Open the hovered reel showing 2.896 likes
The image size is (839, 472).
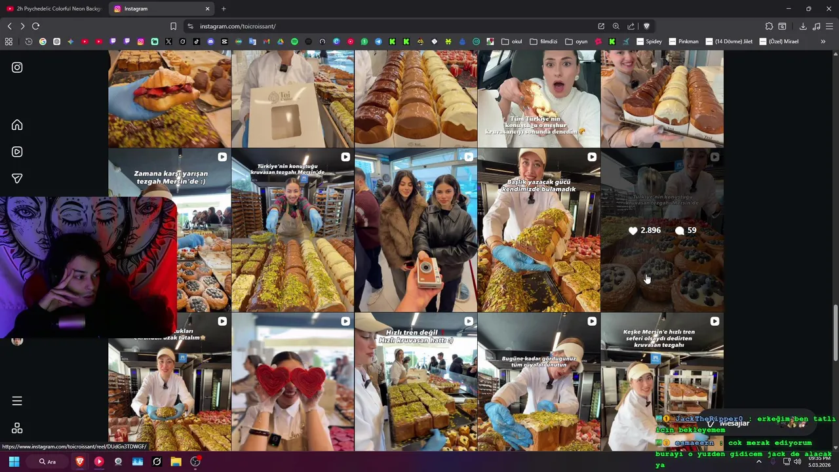662,231
